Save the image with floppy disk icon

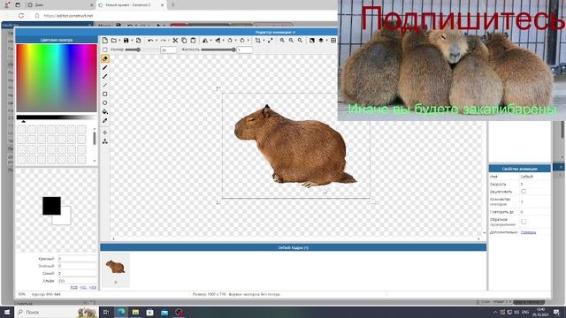pyautogui.click(x=126, y=41)
